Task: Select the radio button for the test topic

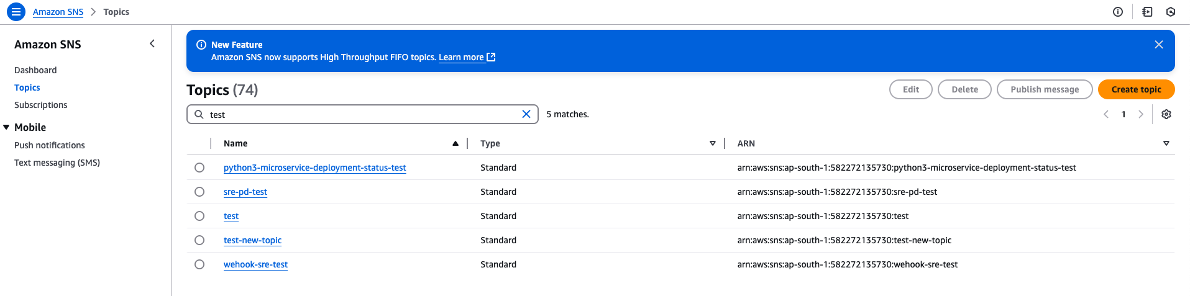Action: coord(199,216)
